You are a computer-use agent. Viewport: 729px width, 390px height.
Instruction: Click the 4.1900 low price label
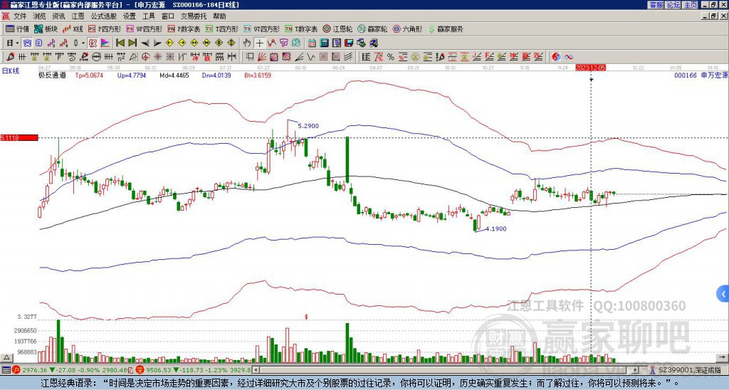coord(495,228)
